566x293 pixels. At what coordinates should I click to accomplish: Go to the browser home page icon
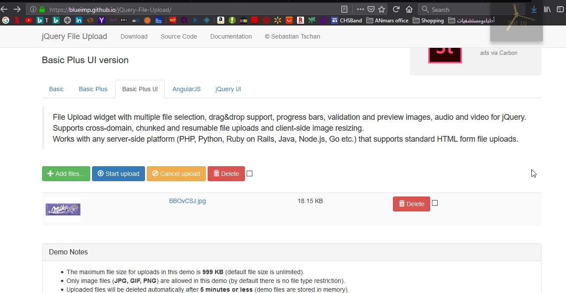[409, 9]
